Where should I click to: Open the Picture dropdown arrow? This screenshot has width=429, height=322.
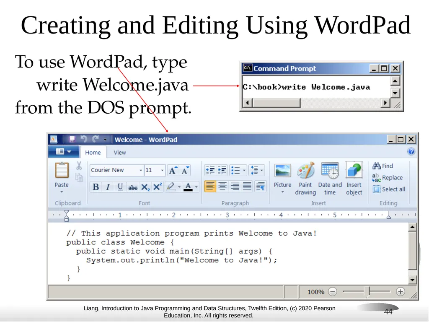(x=282, y=192)
